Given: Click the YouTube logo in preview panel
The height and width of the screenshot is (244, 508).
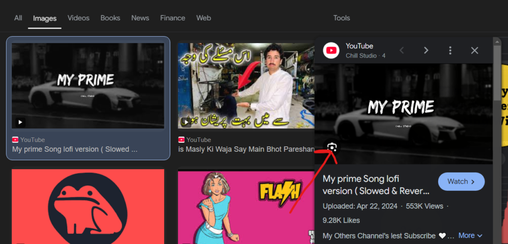Looking at the screenshot, I should point(331,51).
